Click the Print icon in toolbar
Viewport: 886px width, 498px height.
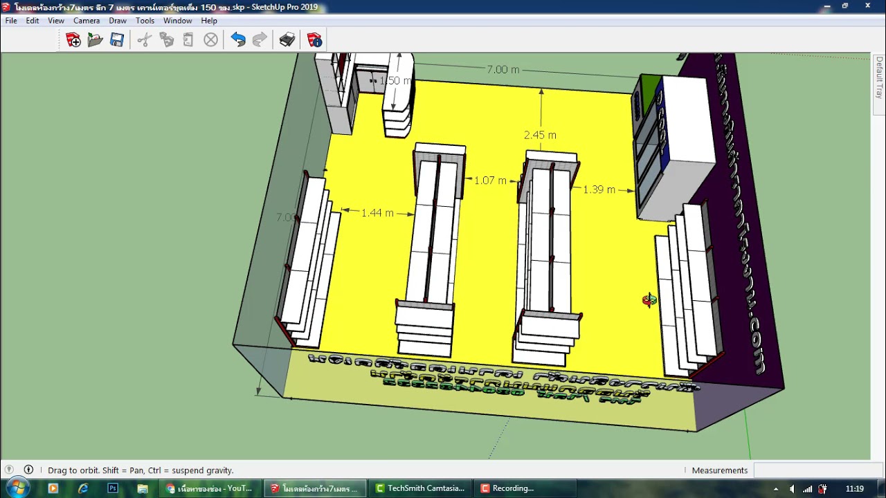tap(287, 40)
